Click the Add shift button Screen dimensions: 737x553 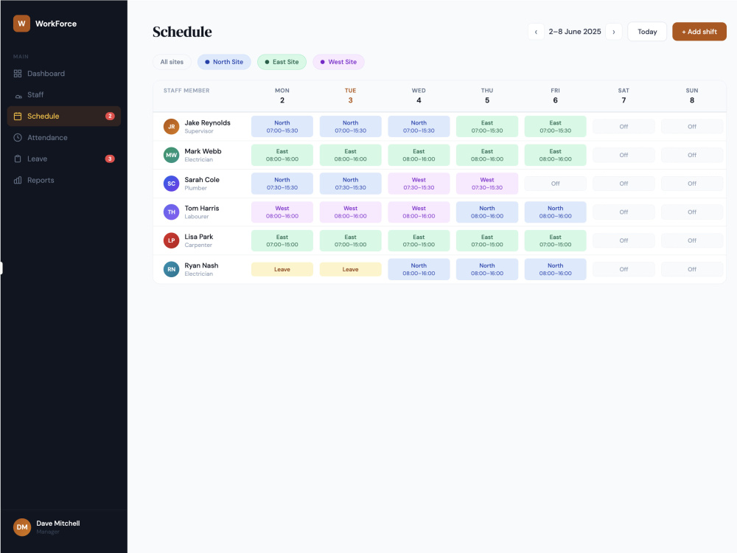click(x=699, y=32)
